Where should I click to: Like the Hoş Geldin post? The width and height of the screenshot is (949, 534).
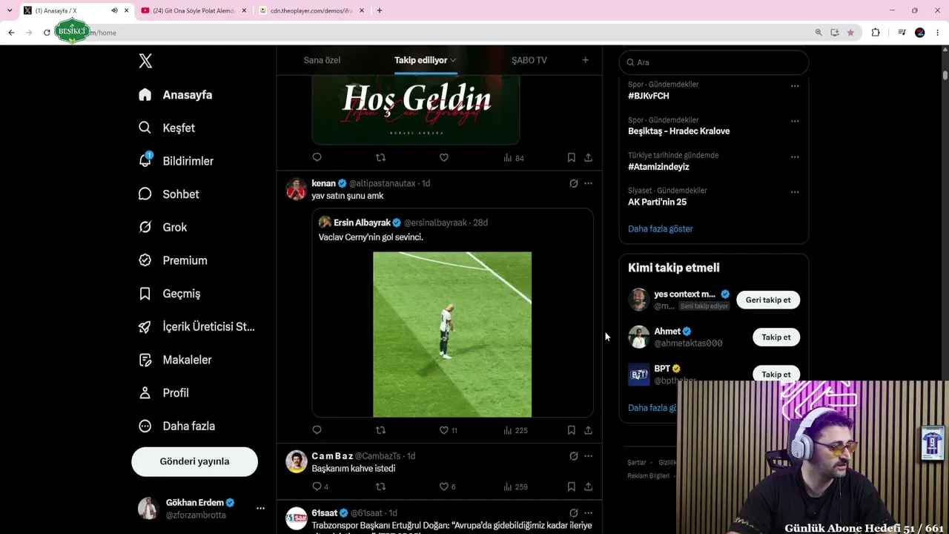pyautogui.click(x=443, y=158)
